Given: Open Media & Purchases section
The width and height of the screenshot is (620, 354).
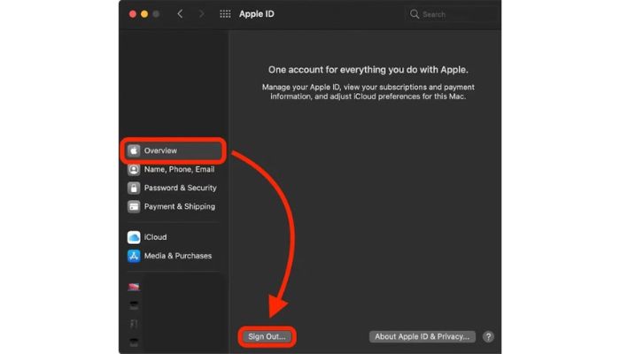Looking at the screenshot, I should click(x=170, y=256).
